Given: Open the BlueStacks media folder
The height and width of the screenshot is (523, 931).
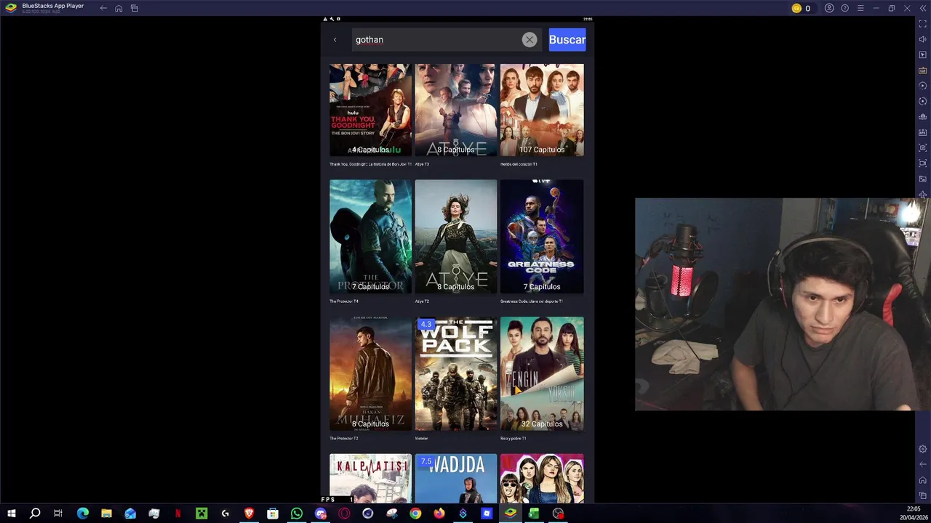Looking at the screenshot, I should [923, 179].
